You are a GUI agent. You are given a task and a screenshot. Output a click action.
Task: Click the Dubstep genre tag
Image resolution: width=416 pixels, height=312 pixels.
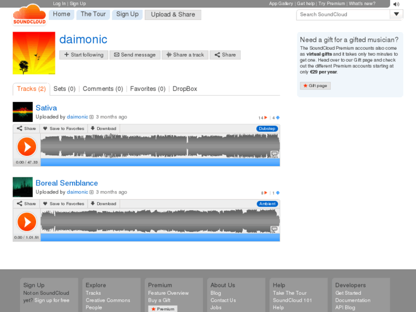267,128
